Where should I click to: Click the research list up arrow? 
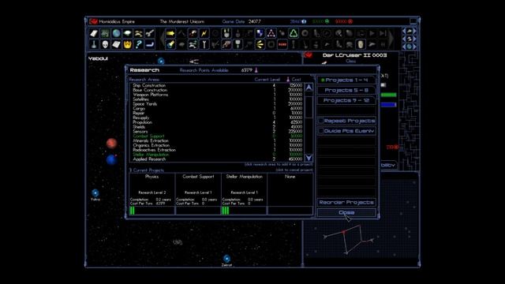click(309, 88)
